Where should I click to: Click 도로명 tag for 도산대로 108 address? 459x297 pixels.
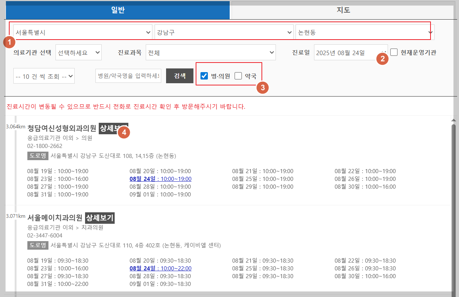(x=38, y=156)
